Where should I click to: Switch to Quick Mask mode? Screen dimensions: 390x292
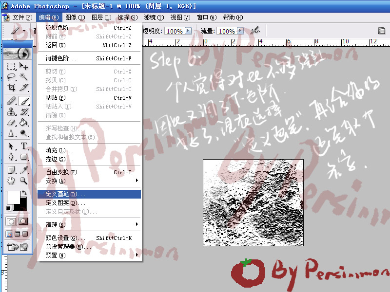tap(23, 221)
